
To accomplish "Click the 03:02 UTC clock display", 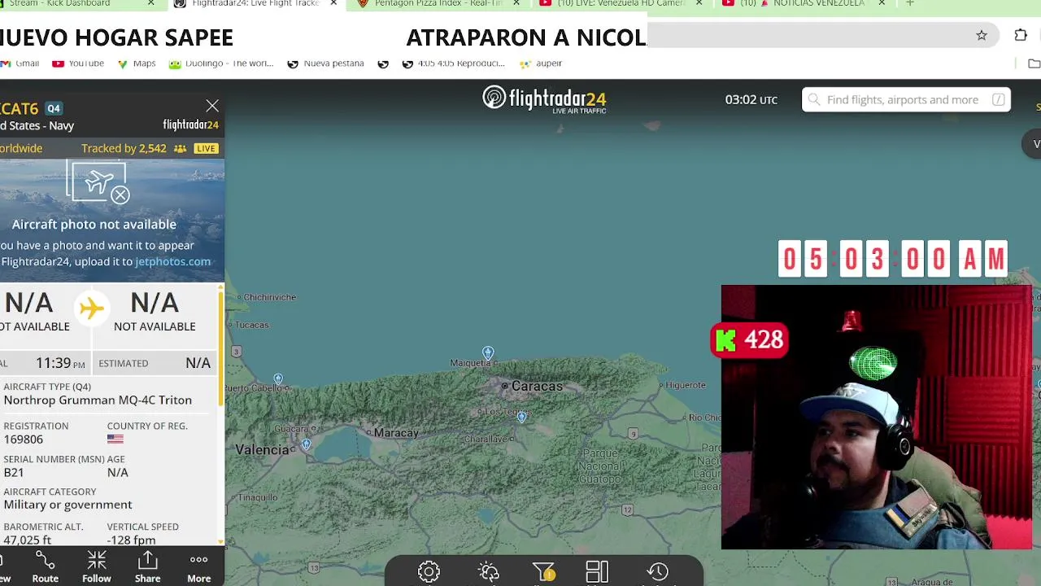I will (x=751, y=99).
